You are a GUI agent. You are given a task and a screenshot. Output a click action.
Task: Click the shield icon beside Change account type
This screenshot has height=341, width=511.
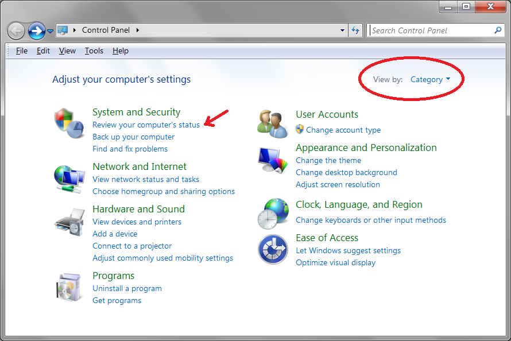(x=300, y=129)
